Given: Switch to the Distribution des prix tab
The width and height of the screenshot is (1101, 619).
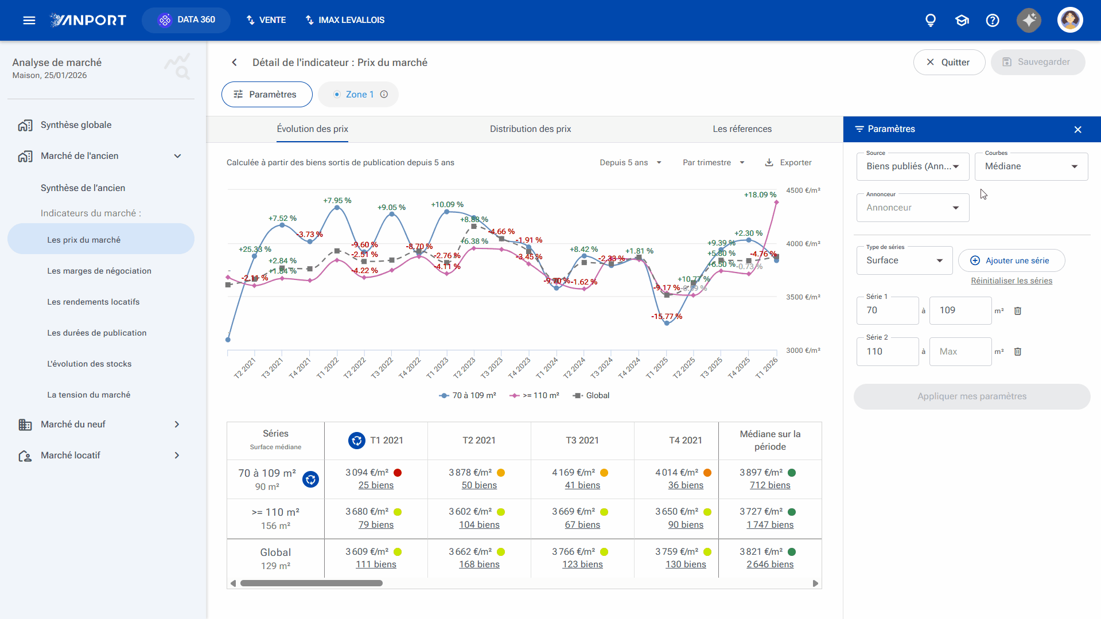Looking at the screenshot, I should (530, 129).
